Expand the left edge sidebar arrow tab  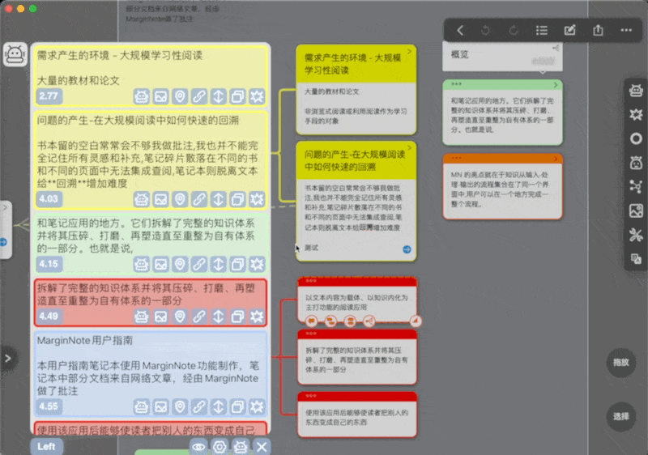point(8,359)
